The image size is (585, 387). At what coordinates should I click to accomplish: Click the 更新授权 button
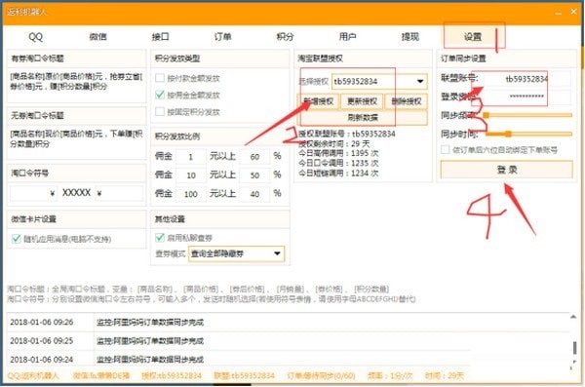362,101
